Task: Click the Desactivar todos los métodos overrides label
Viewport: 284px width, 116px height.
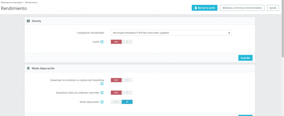Action: (x=78, y=93)
